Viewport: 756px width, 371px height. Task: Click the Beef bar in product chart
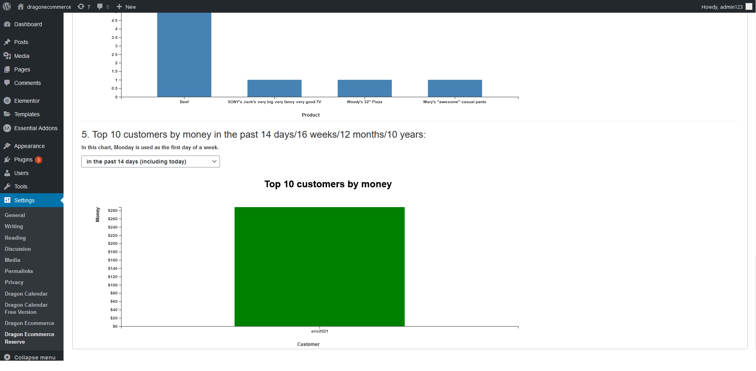[184, 55]
